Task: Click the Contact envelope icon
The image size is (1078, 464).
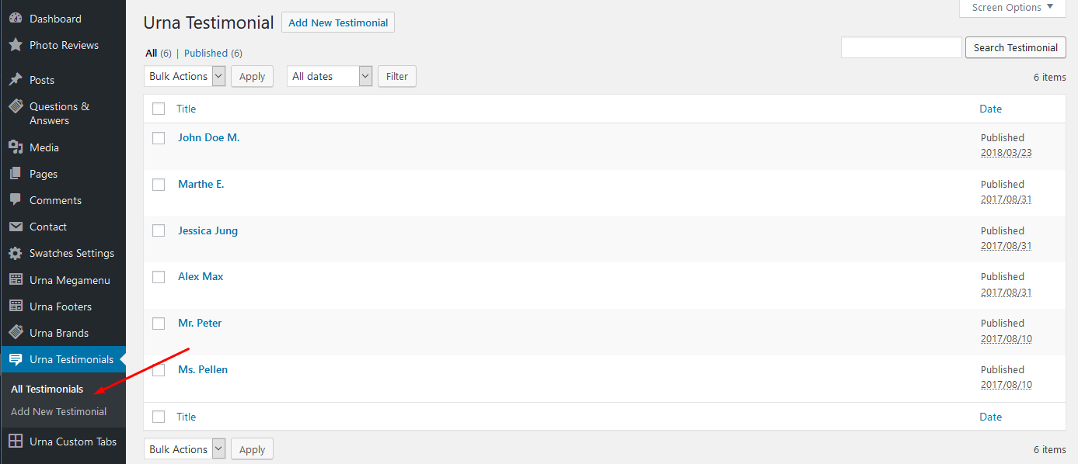Action: tap(16, 227)
